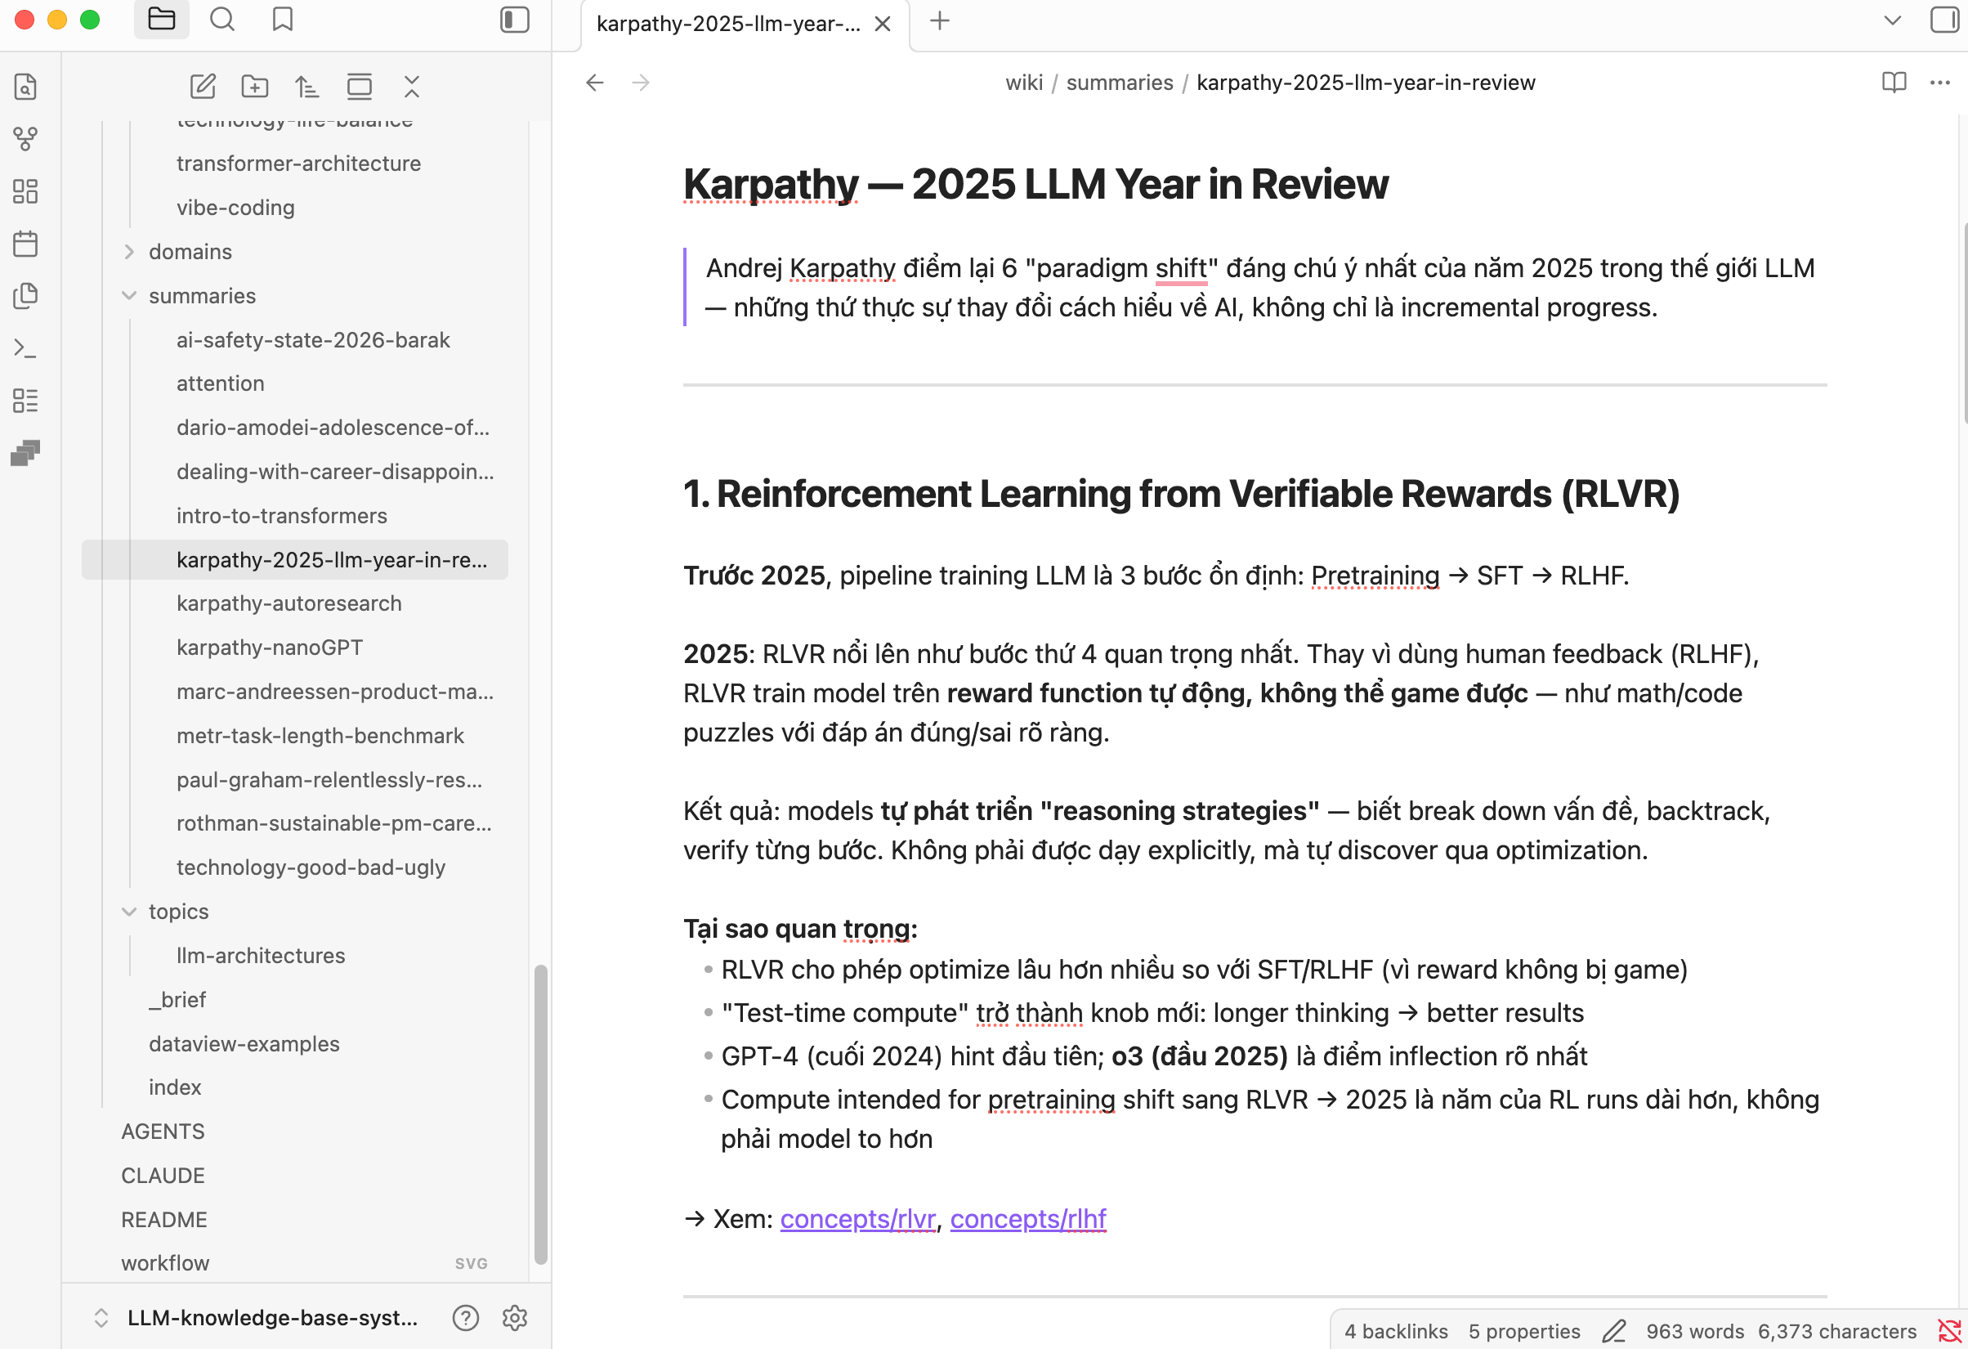This screenshot has height=1349, width=1968.
Task: Click the New note icon
Action: pos(203,87)
